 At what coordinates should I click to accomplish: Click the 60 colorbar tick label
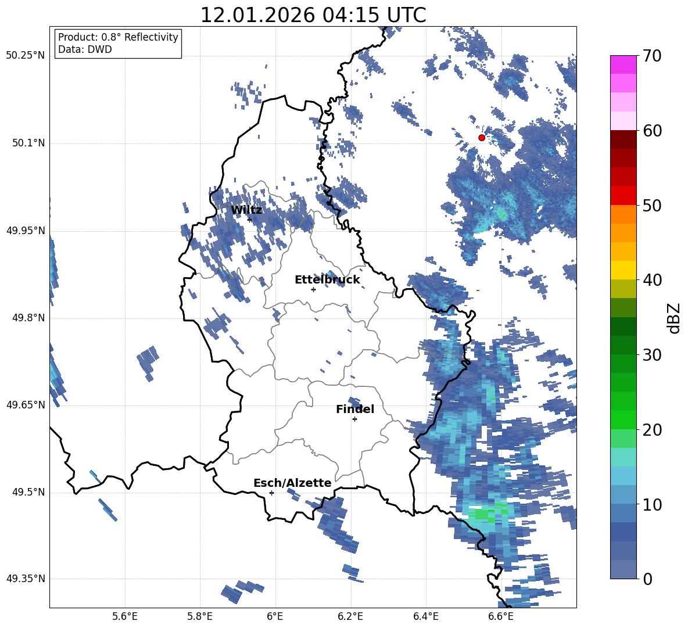(x=652, y=131)
